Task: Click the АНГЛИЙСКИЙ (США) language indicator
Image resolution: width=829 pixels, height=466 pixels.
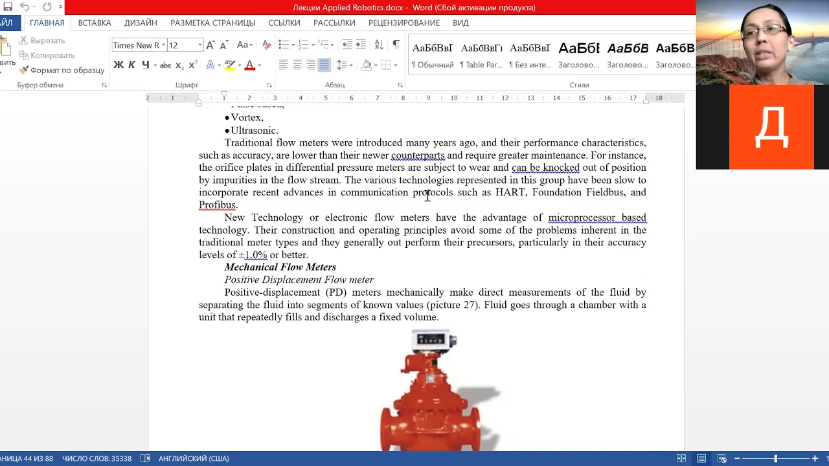Action: pos(194,458)
